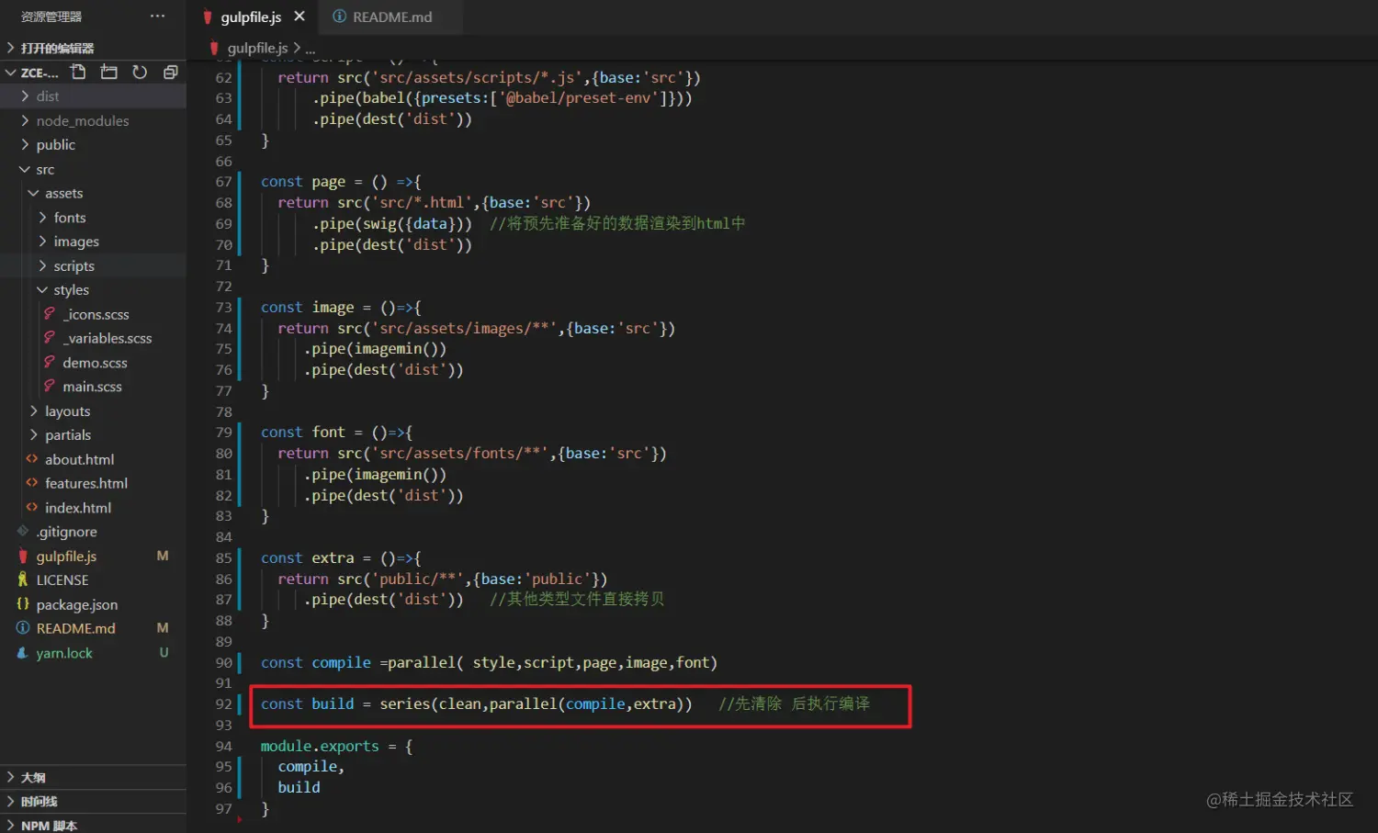Expand the dist folder
Viewport: 1378px width, 833px height.
93,96
